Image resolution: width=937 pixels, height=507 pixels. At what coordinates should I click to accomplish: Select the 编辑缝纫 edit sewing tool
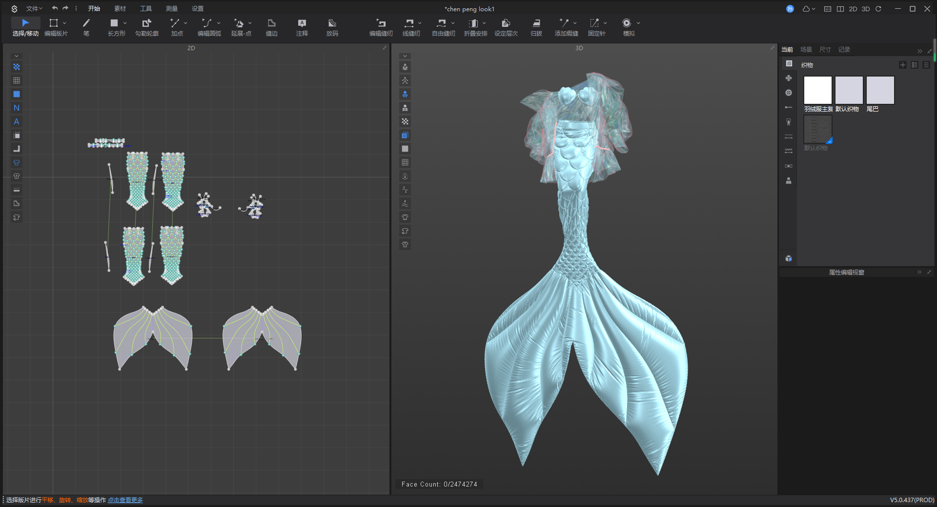[381, 26]
